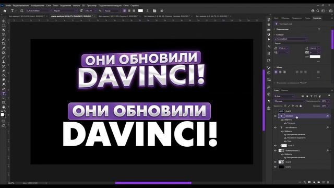Click text color swatch in options bar
Image resolution: width=334 pixels, height=188 pixels.
[140, 10]
